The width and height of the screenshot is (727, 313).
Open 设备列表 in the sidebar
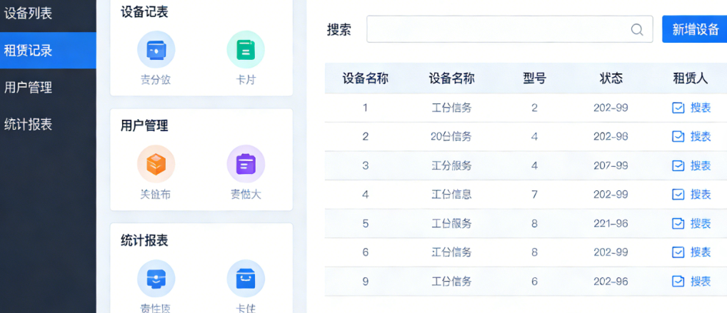click(x=29, y=13)
